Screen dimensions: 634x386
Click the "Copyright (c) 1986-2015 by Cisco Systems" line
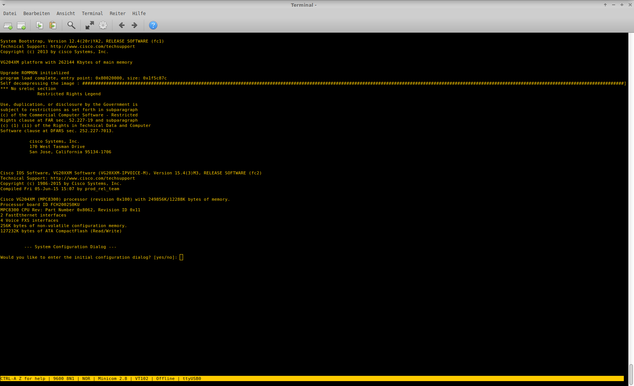click(x=61, y=184)
